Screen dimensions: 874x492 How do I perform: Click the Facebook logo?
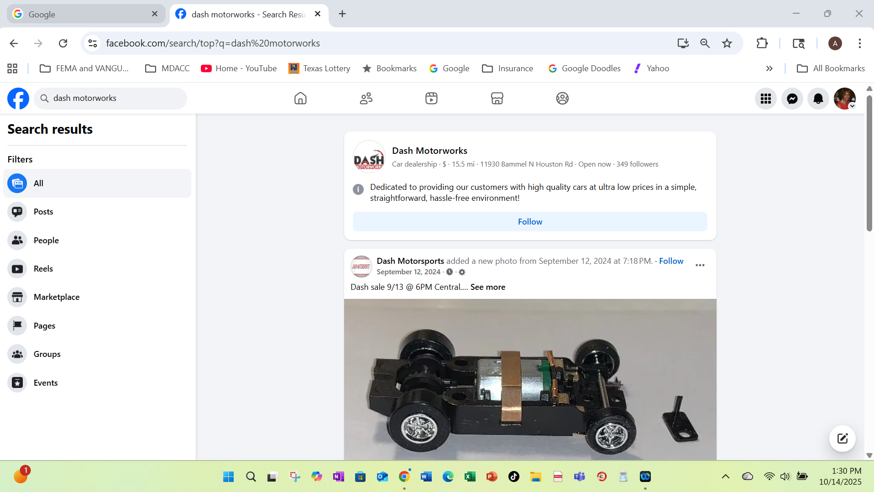(x=18, y=99)
